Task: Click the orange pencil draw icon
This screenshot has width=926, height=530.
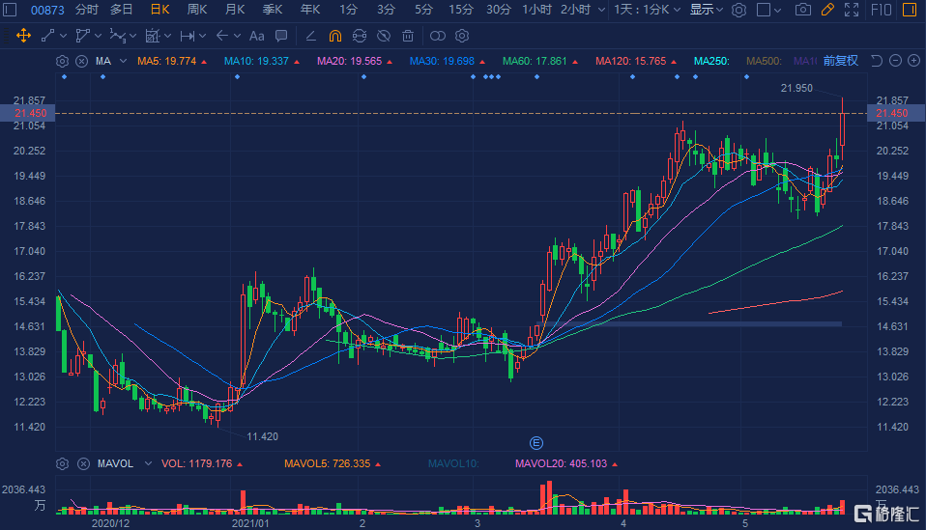Action: click(x=826, y=10)
